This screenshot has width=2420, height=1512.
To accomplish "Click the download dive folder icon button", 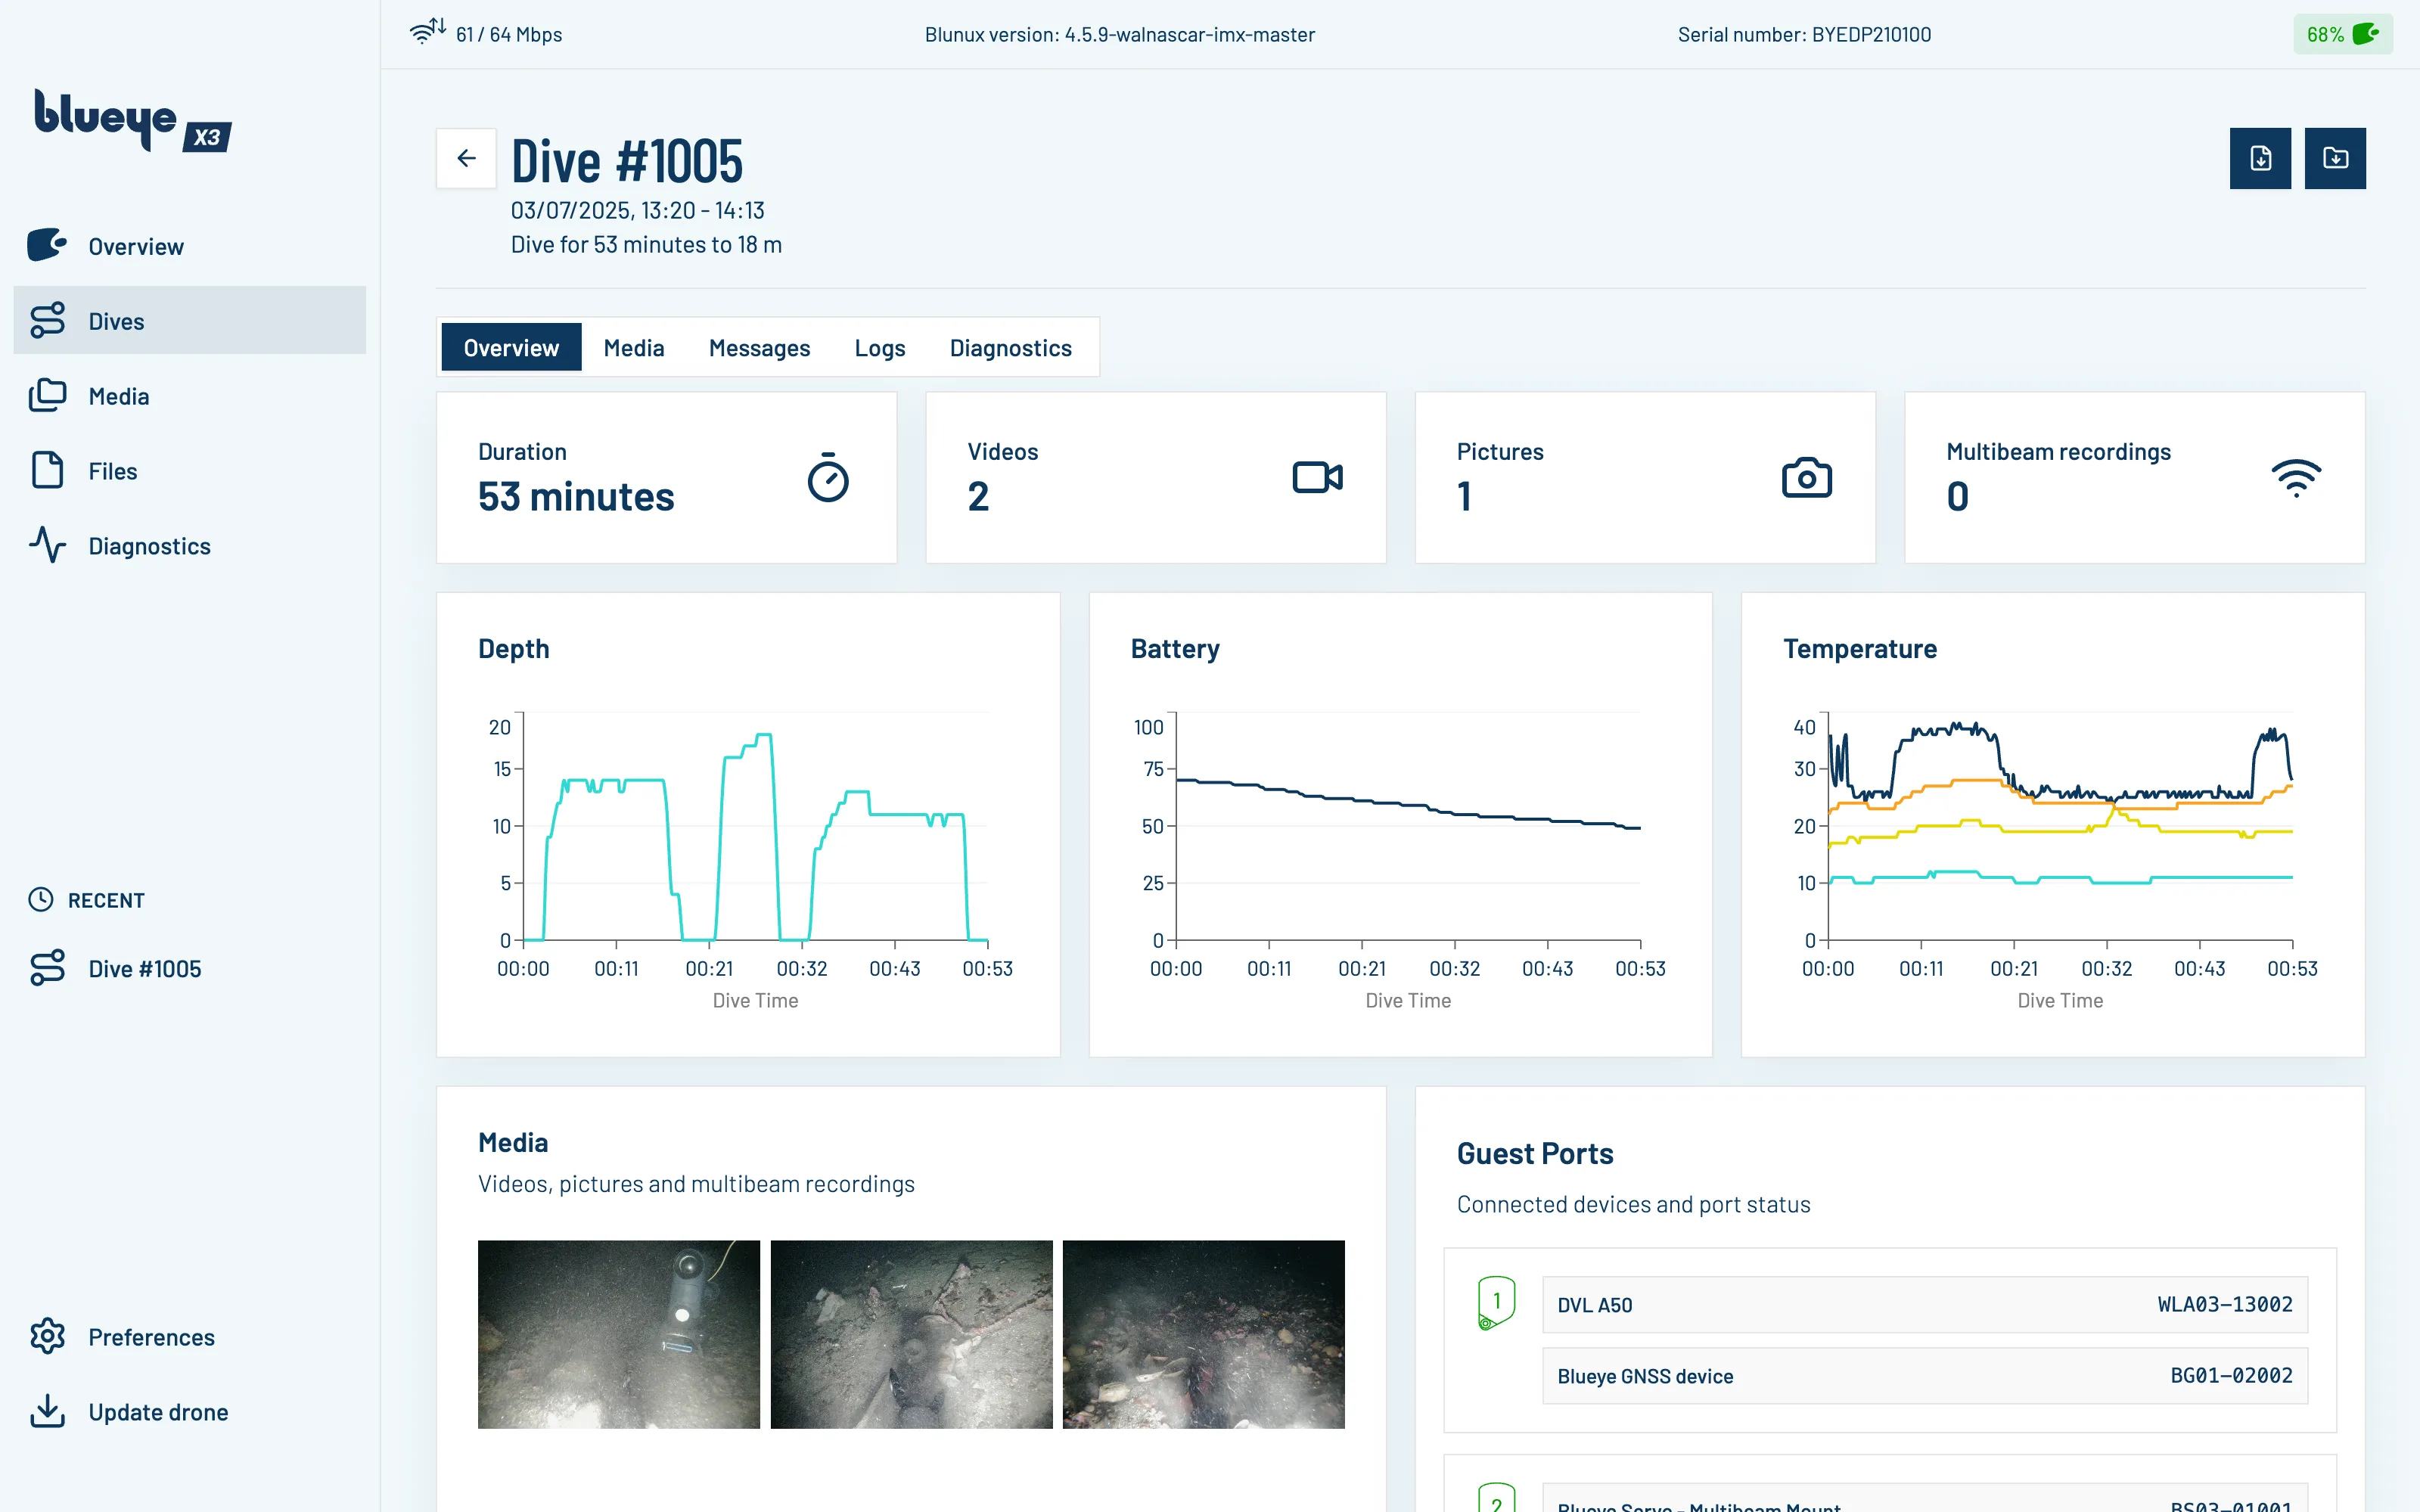I will pos(2335,158).
